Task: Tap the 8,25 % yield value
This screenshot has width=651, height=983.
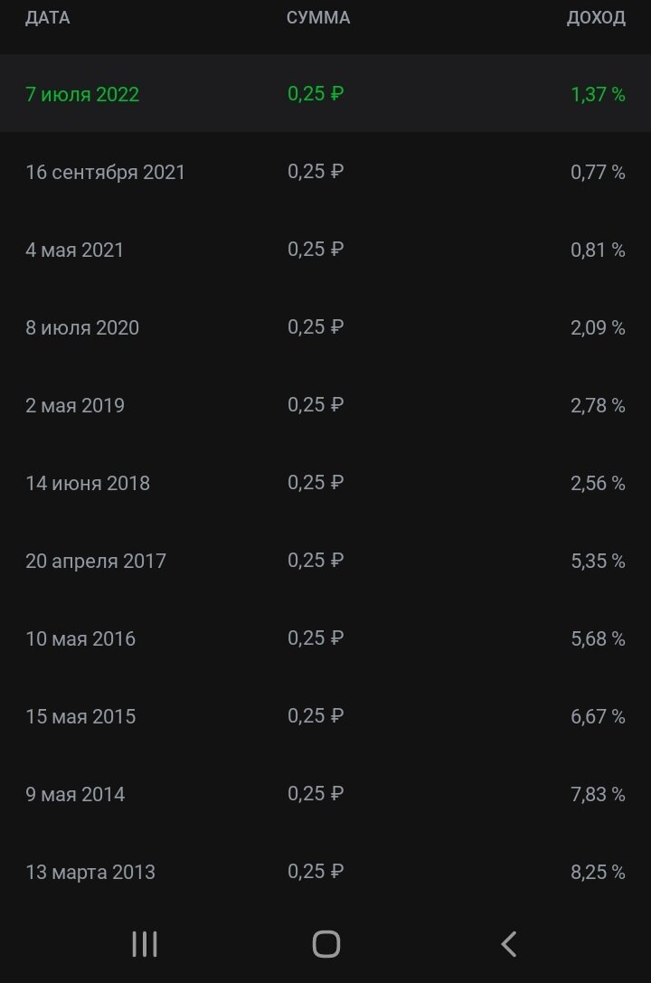Action: click(598, 872)
